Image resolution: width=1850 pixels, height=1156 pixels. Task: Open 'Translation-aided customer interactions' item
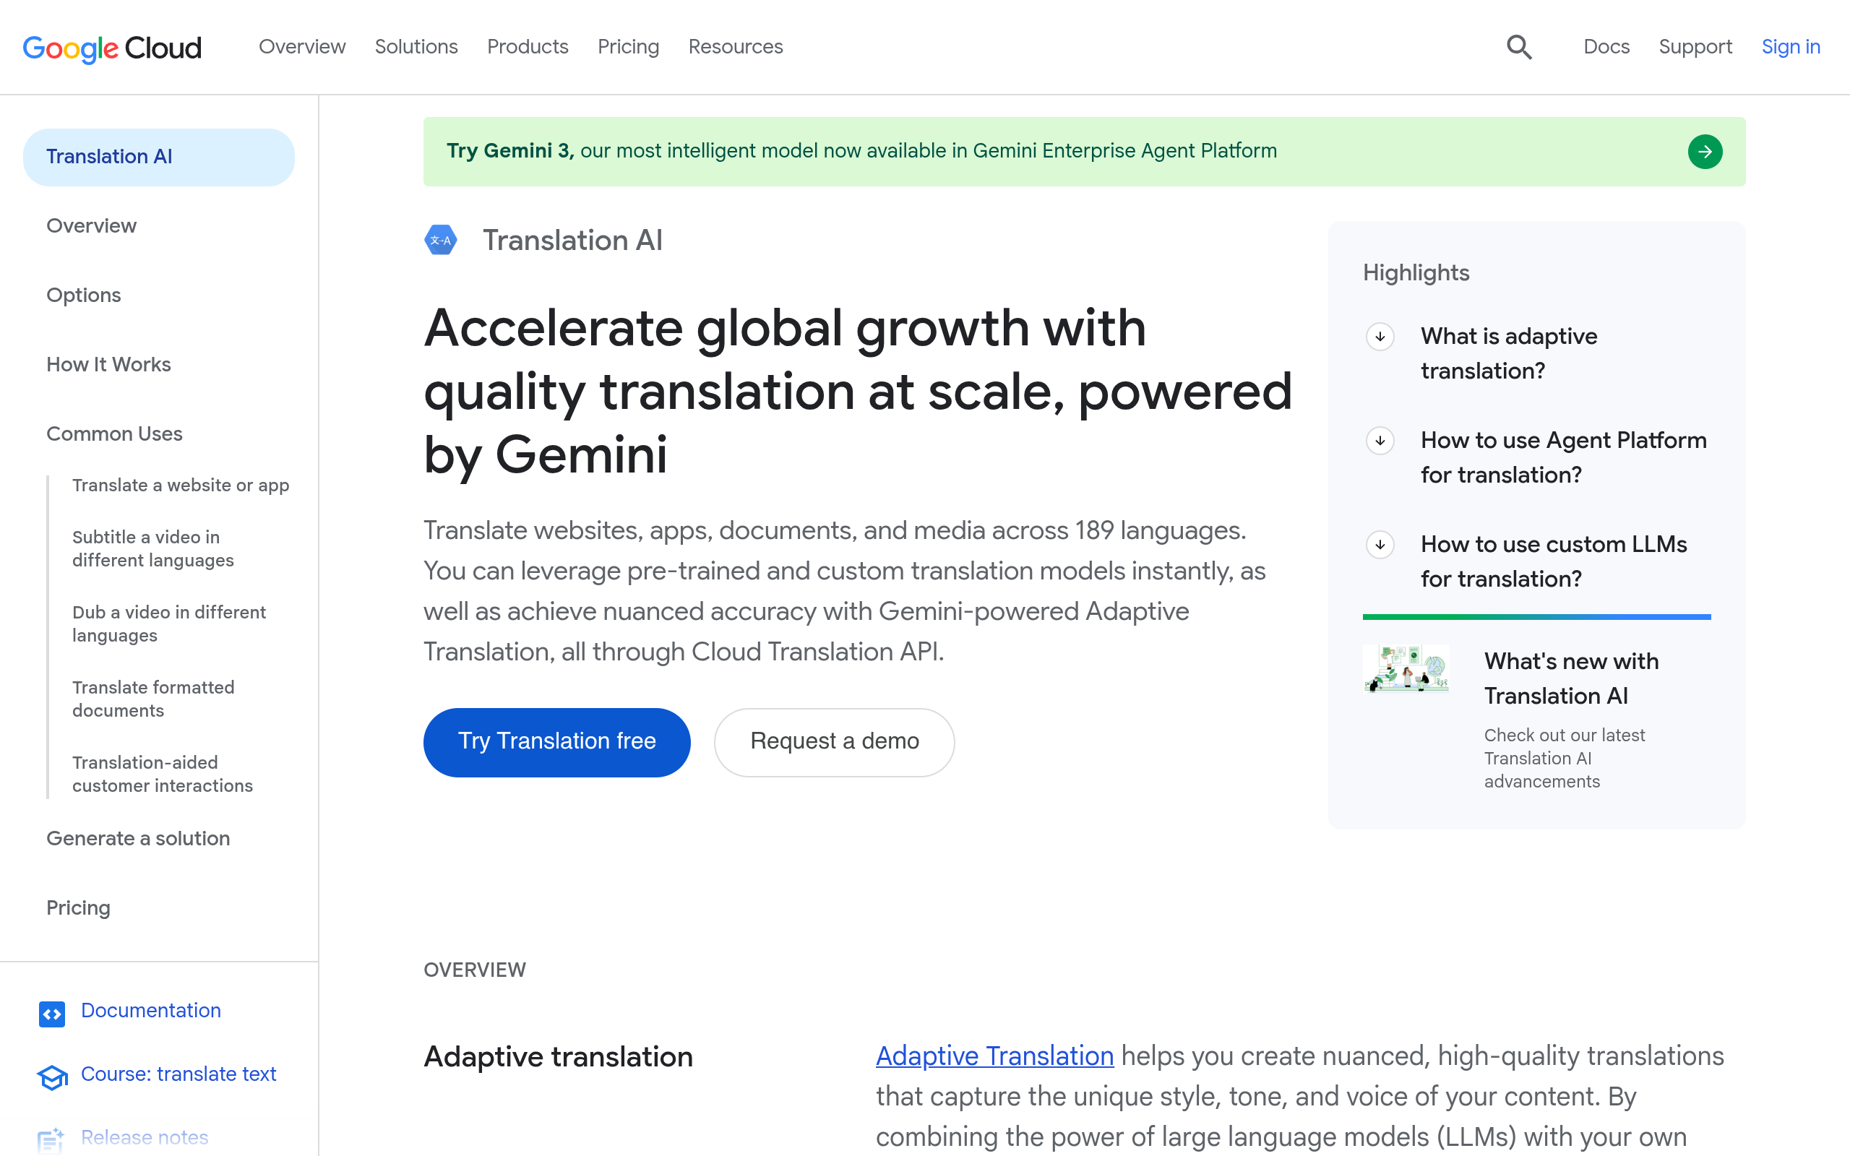[x=162, y=774]
